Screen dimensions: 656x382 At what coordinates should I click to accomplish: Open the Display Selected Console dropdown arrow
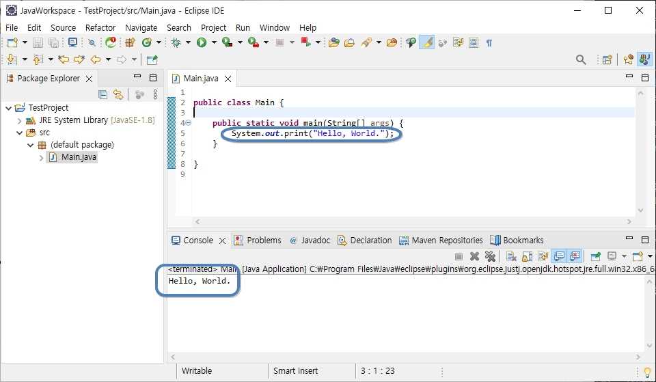(624, 256)
